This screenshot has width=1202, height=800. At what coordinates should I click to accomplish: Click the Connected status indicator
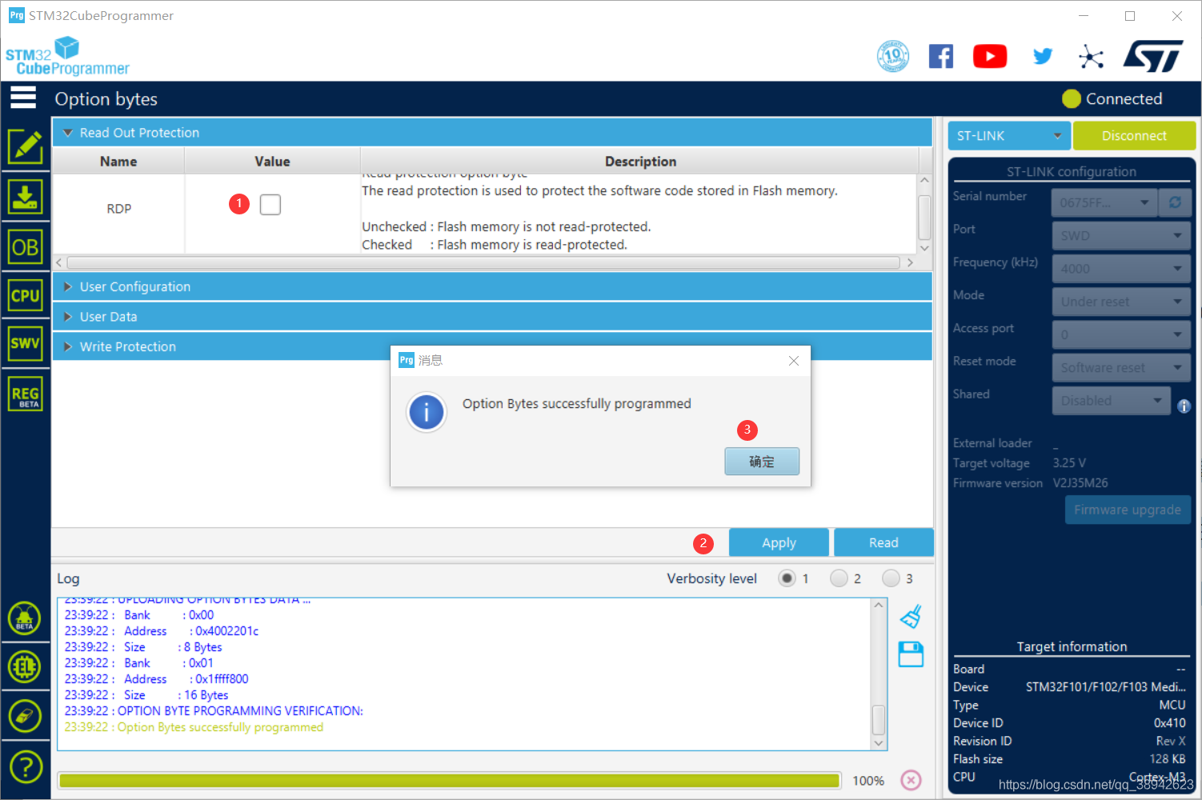(1112, 99)
